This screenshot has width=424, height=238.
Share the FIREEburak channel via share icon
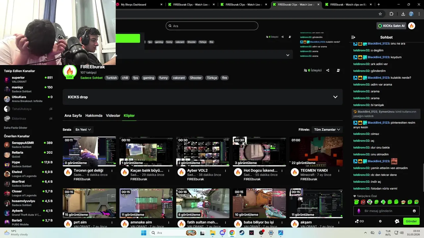click(x=328, y=70)
